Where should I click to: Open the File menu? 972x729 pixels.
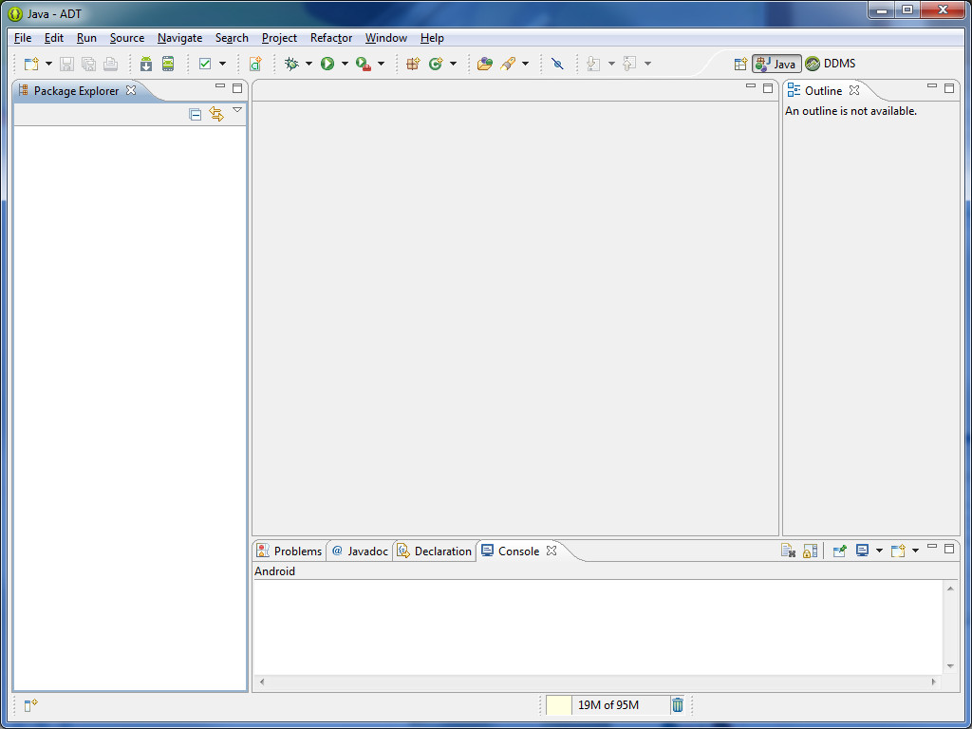tap(23, 38)
